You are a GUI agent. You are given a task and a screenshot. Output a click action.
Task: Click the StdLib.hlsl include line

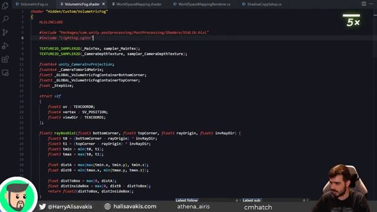[124, 32]
